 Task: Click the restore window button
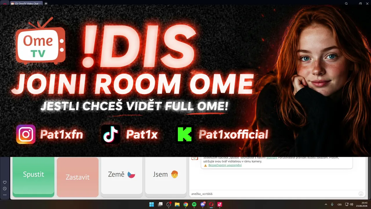360,4
